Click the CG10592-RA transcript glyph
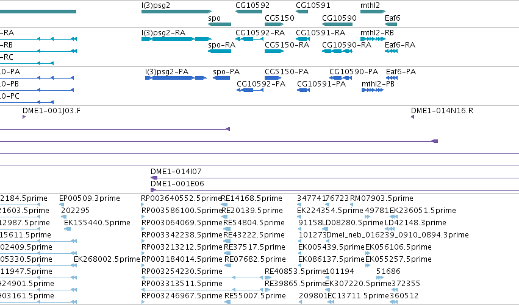519x305 pixels. click(249, 39)
